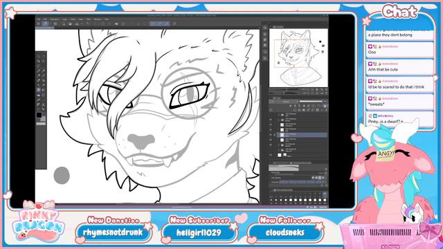Open the Animation menu

[55, 19]
